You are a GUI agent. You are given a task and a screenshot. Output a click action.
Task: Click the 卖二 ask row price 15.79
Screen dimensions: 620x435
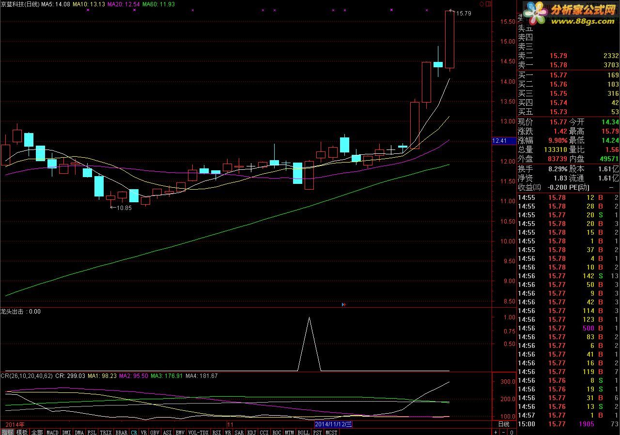click(558, 56)
